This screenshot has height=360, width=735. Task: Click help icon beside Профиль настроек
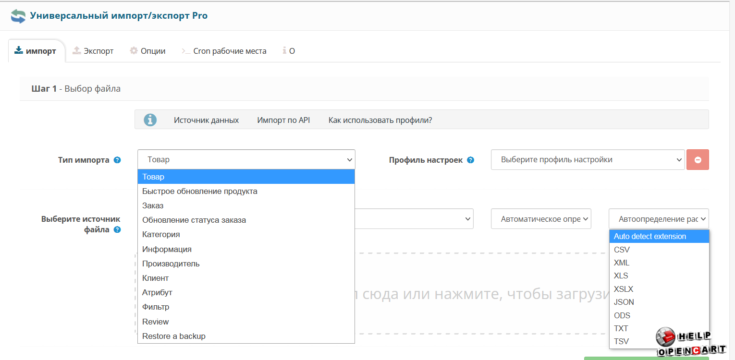(470, 160)
